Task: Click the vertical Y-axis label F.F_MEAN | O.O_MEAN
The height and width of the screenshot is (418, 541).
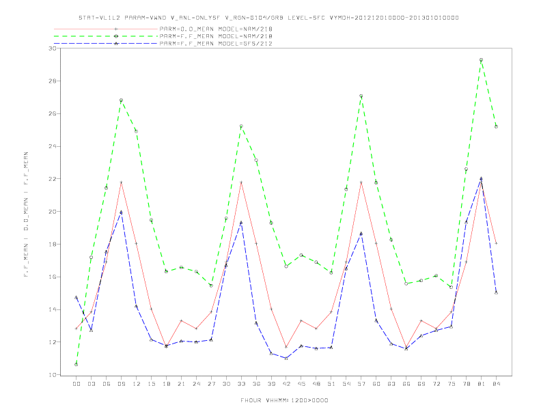Action: 26,214
